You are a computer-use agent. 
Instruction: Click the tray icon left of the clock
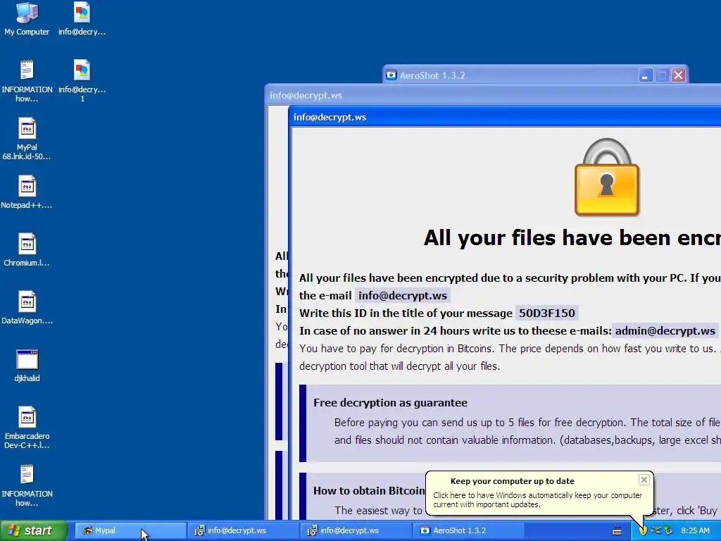coord(669,530)
